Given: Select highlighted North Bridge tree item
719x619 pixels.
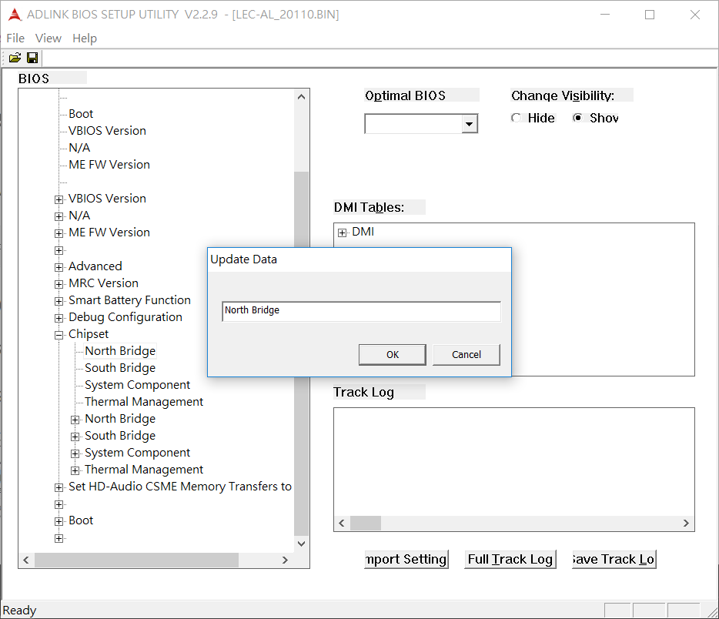Looking at the screenshot, I should pos(120,351).
